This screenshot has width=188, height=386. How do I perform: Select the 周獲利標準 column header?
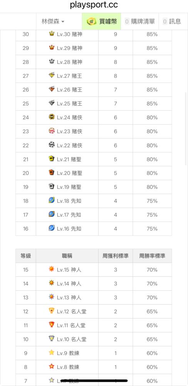(116, 256)
